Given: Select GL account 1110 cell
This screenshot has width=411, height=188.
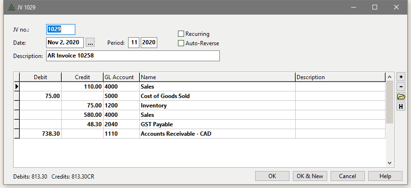Looking at the screenshot, I should (x=121, y=134).
